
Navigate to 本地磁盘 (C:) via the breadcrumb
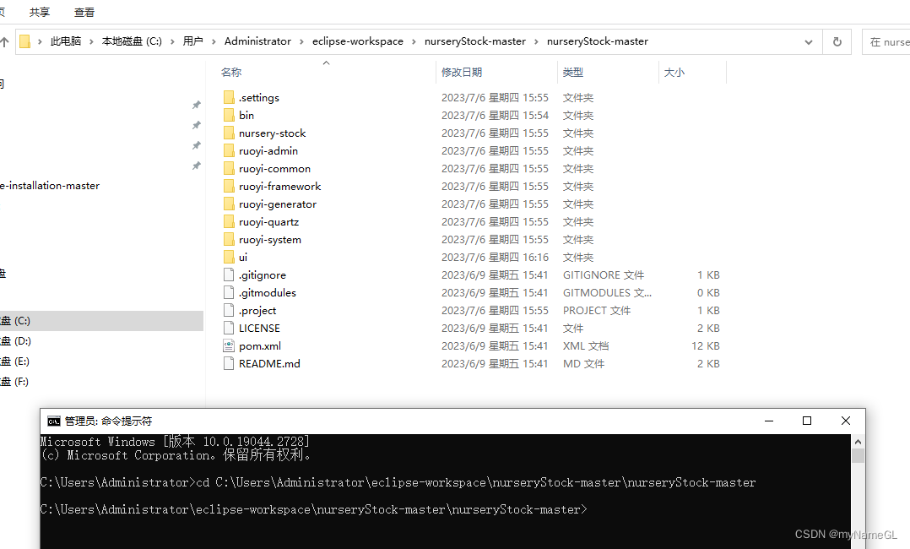131,41
